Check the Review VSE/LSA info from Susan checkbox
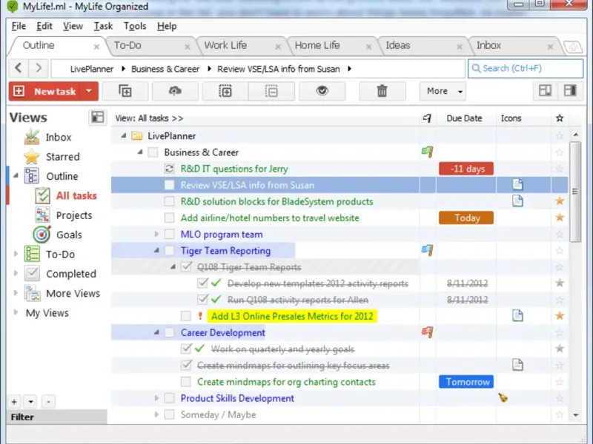Screen dimensions: 593x444 coord(170,185)
